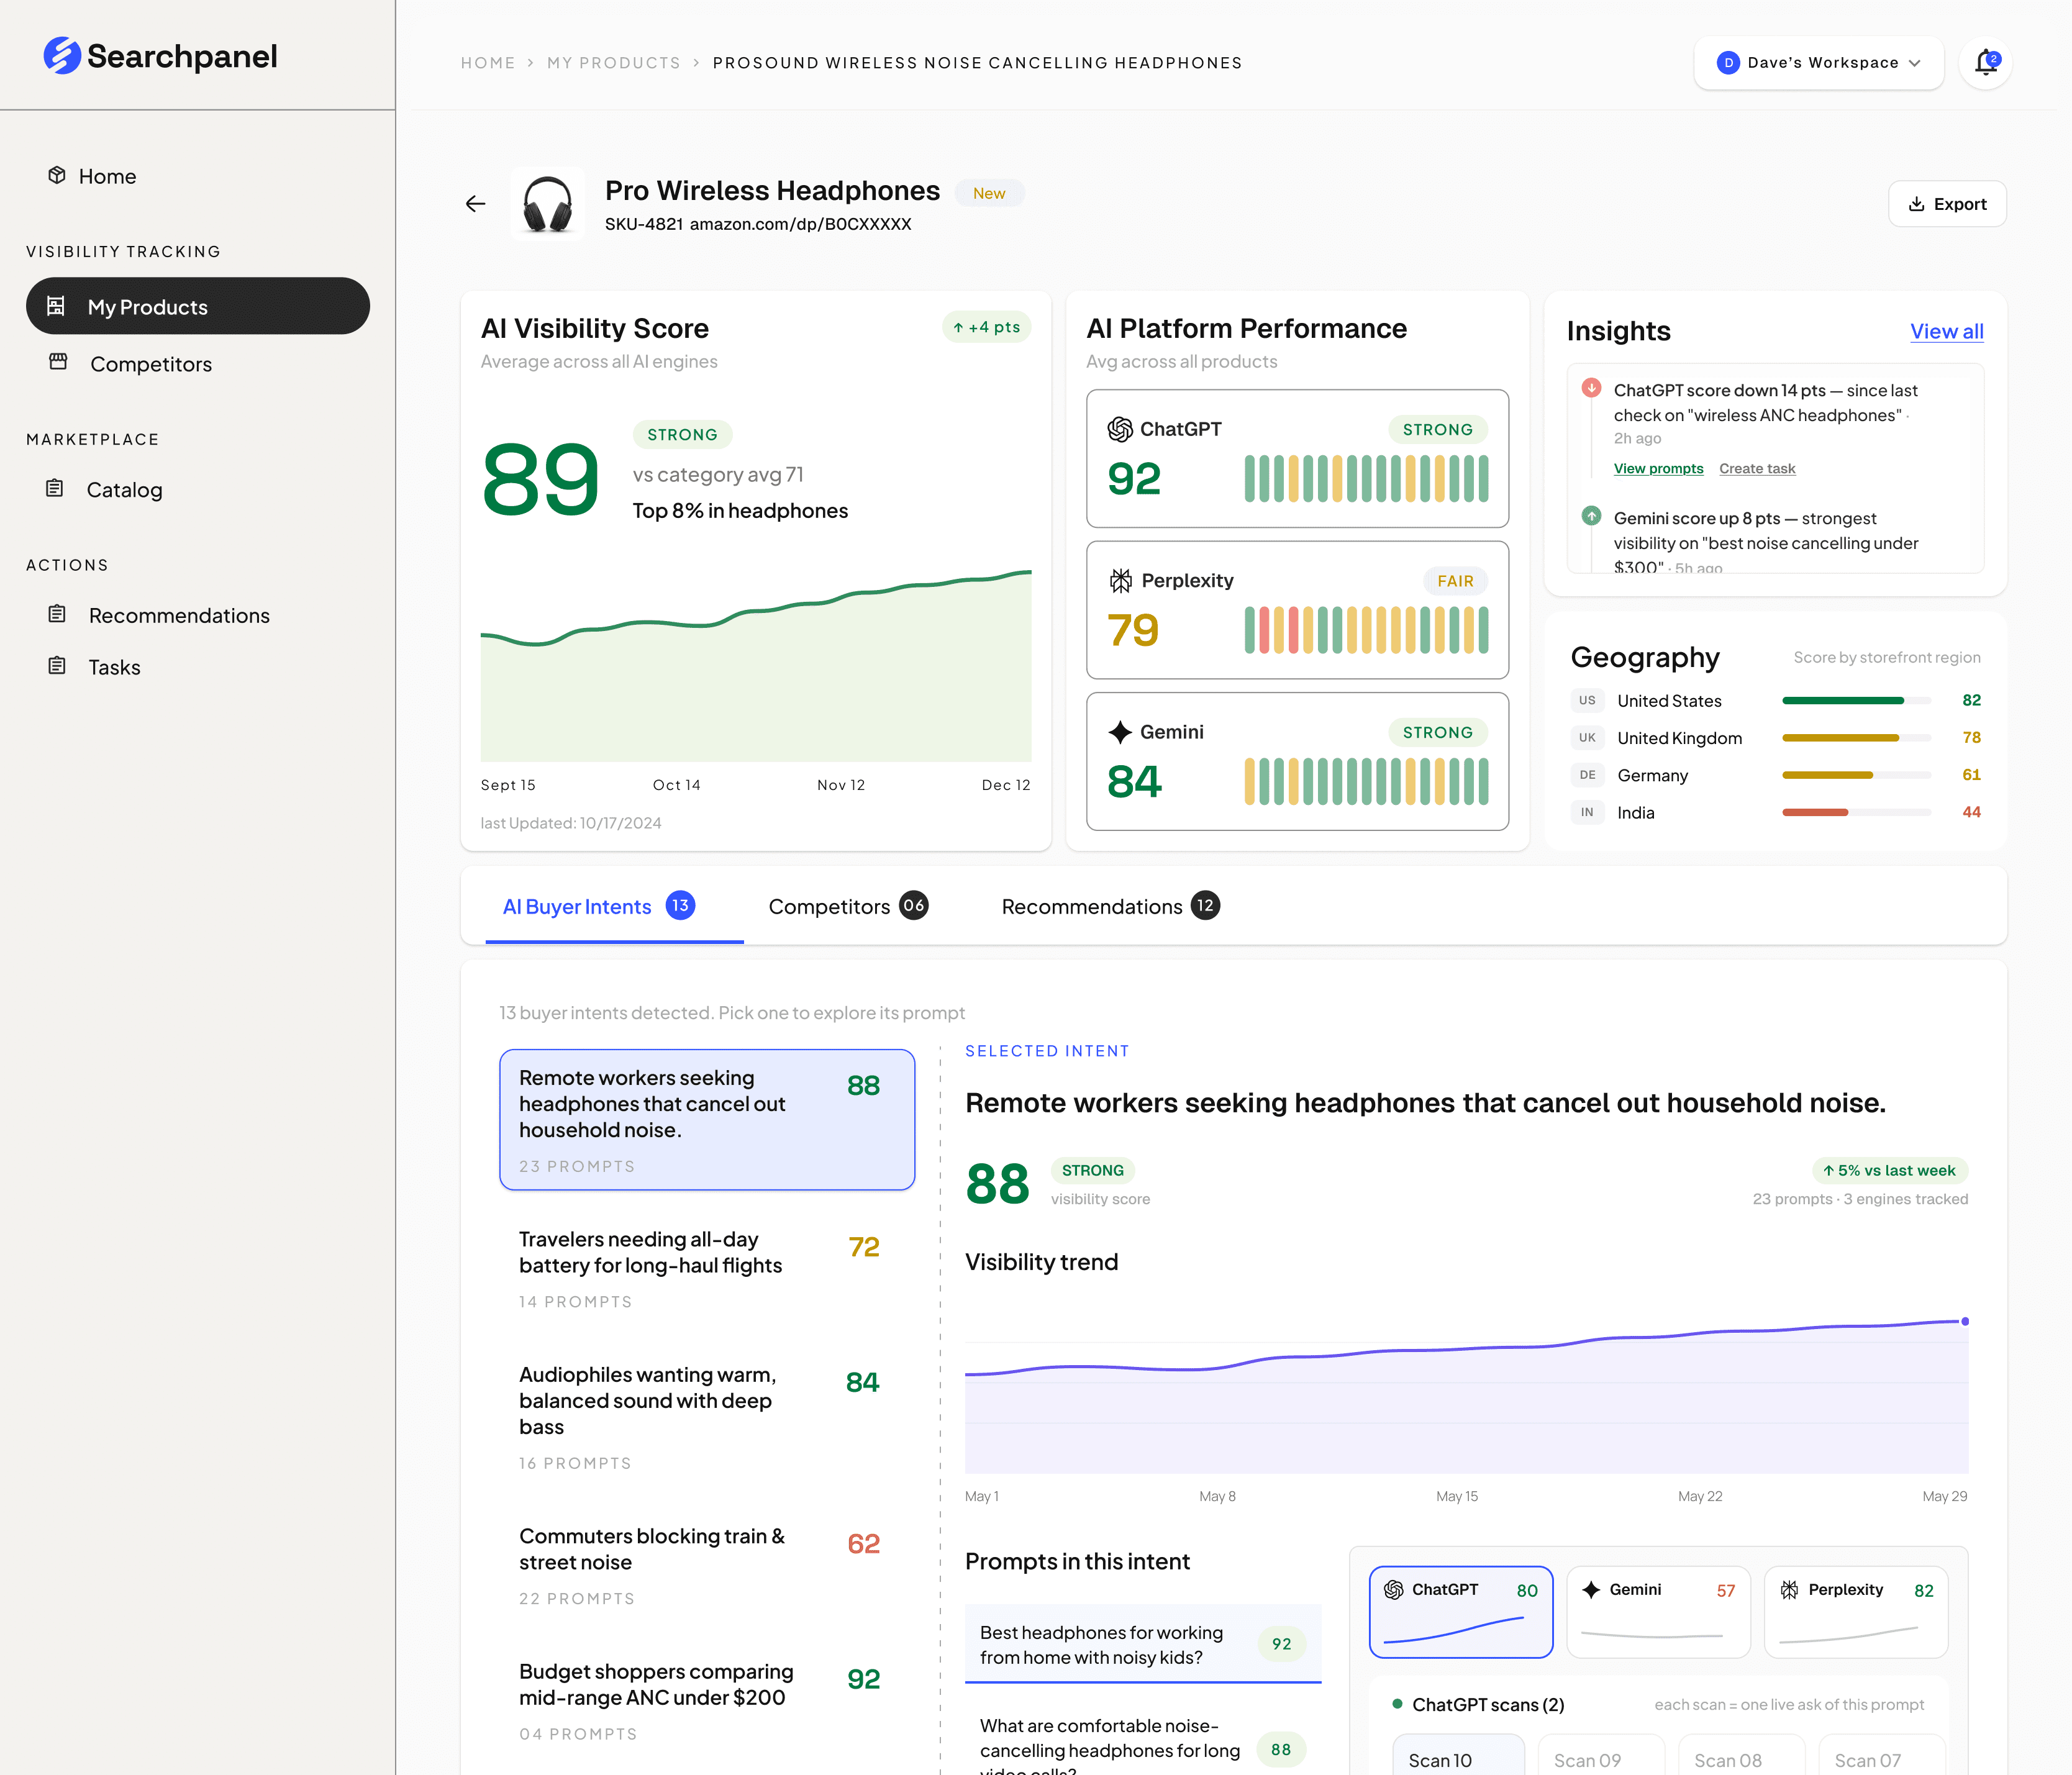The height and width of the screenshot is (1775, 2072).
Task: Click HOME in the breadcrumb
Action: [488, 63]
